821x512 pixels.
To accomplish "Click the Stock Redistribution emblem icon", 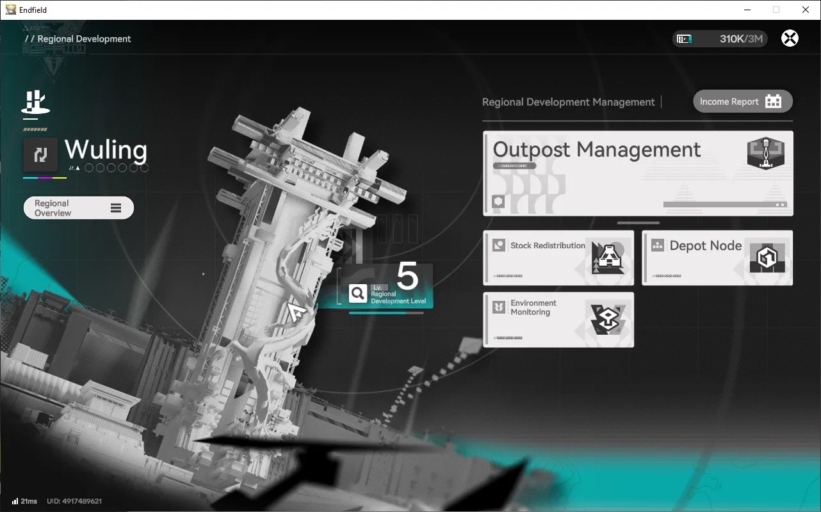I will coord(607,258).
